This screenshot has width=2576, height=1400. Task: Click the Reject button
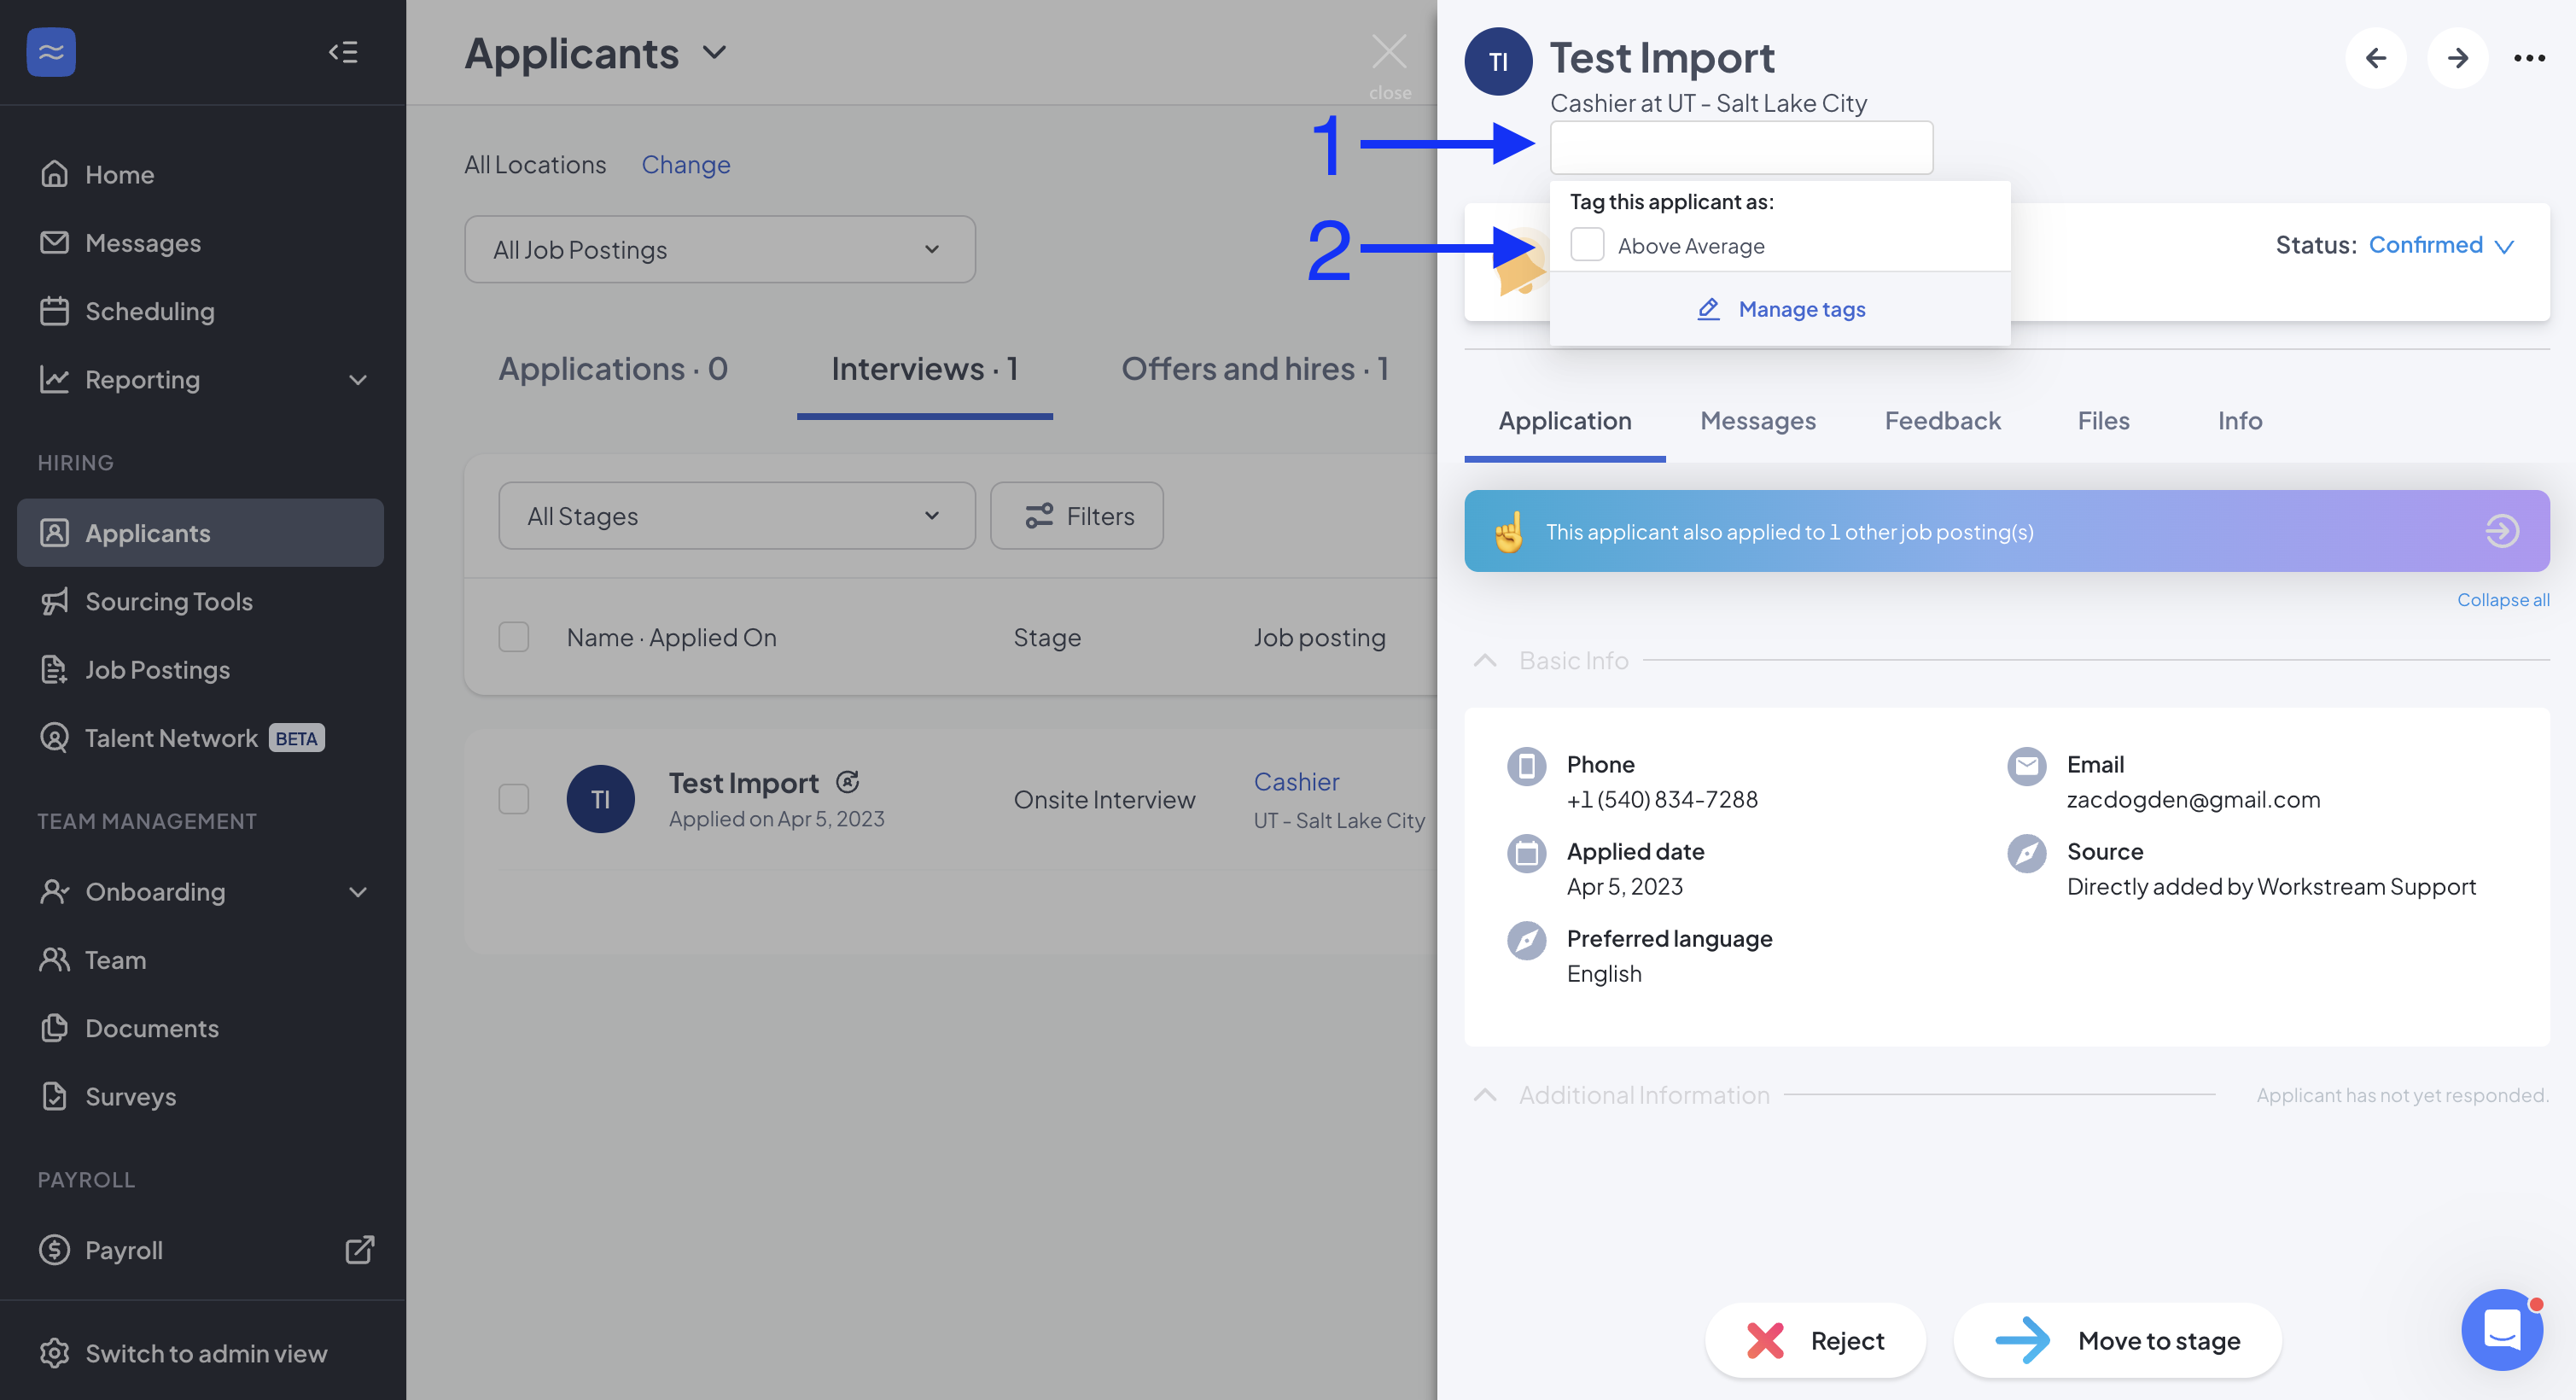click(1815, 1340)
